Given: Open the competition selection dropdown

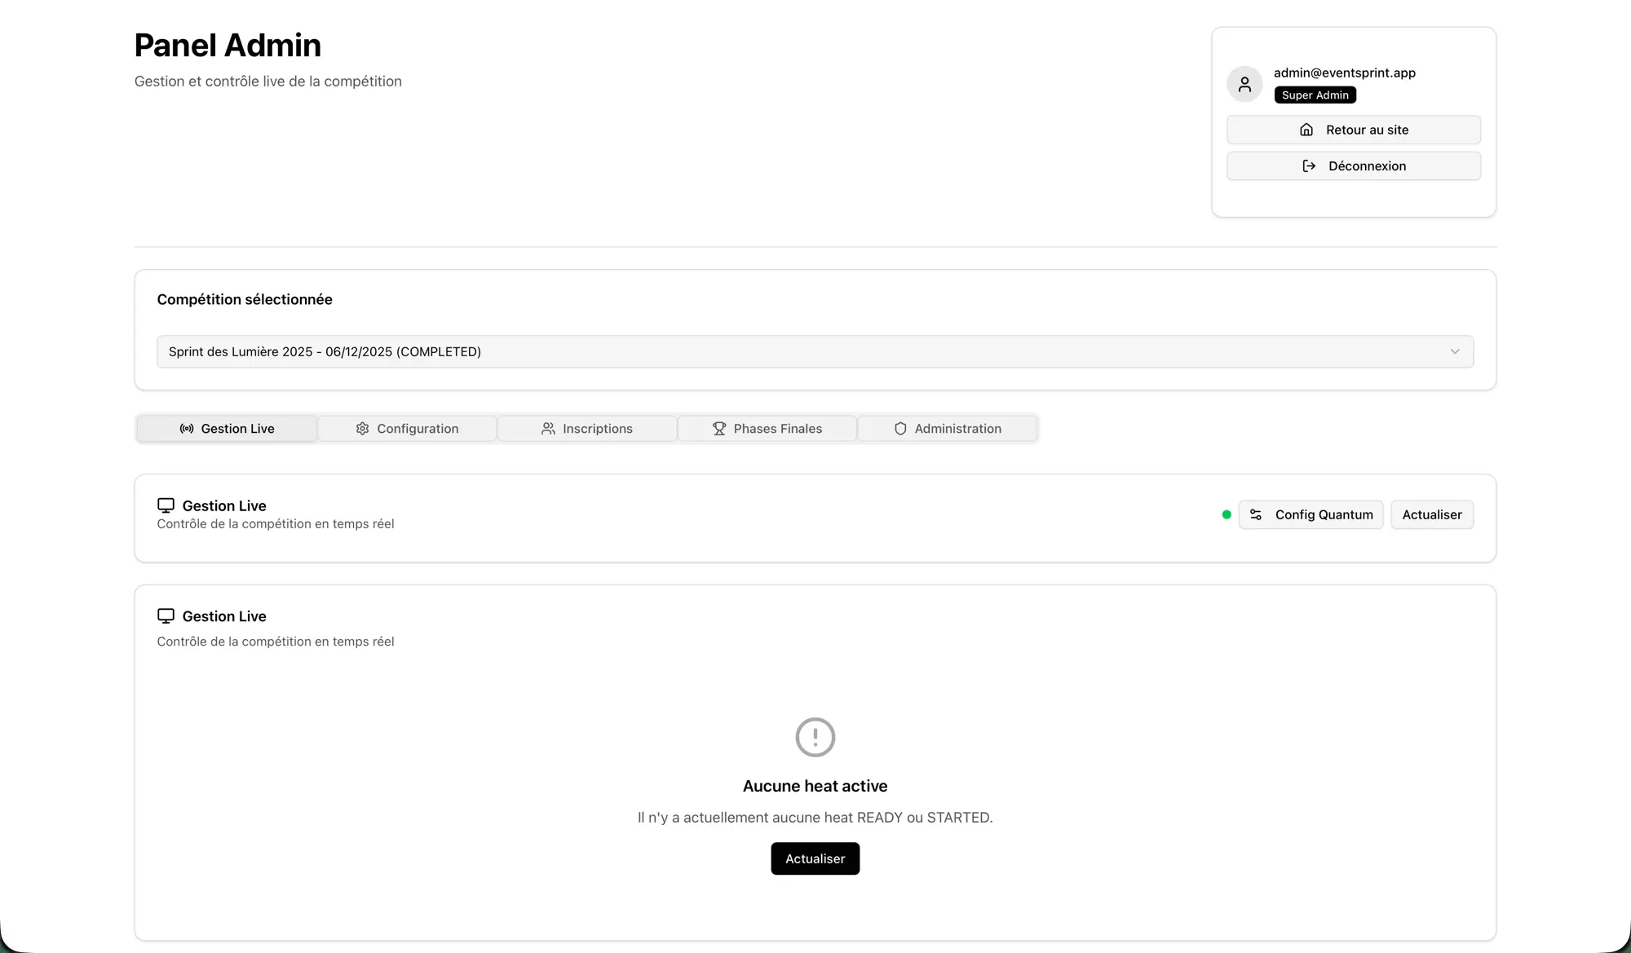Looking at the screenshot, I should click(x=815, y=351).
